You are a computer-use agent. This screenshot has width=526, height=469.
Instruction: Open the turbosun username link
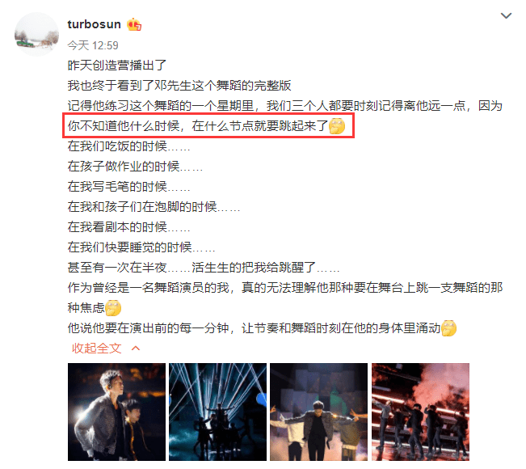(x=94, y=24)
